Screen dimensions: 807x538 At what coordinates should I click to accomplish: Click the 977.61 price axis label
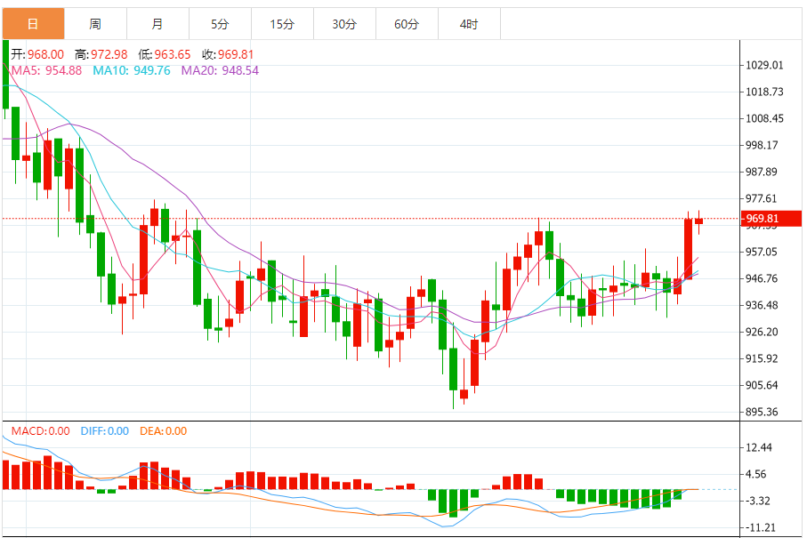coord(762,199)
